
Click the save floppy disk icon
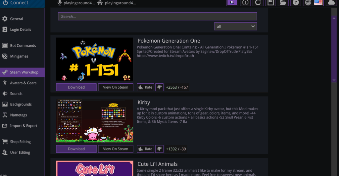pos(270,3)
